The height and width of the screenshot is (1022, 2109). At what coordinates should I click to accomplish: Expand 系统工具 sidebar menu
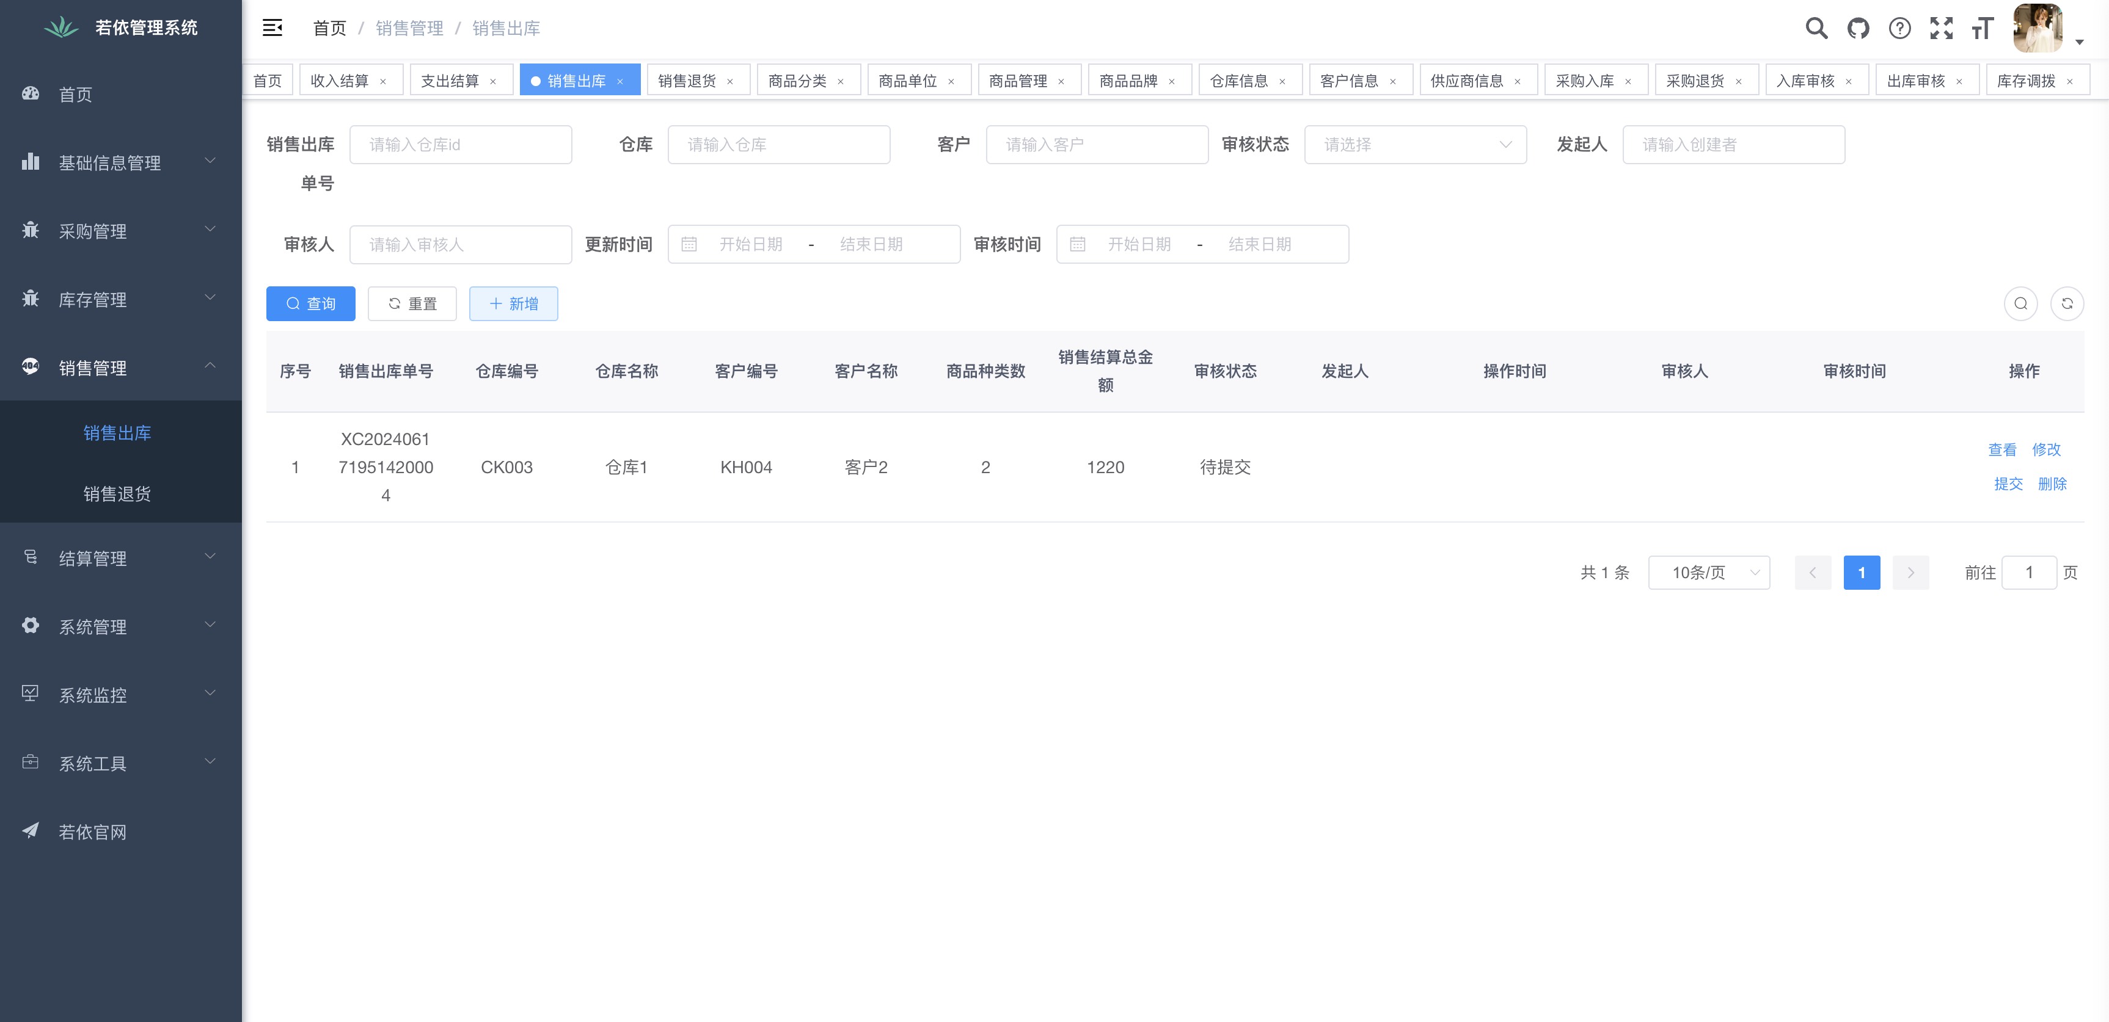pos(121,763)
